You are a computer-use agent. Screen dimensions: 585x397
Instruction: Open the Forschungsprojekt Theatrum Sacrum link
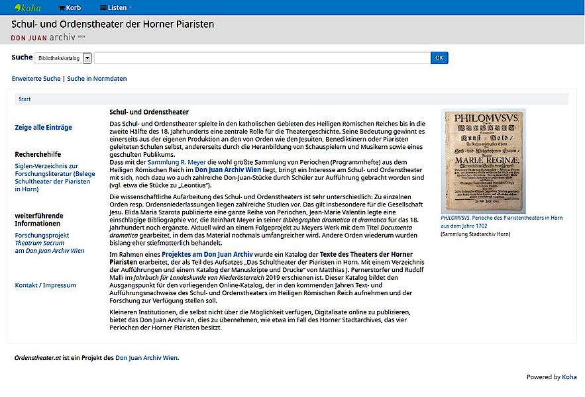50,243
